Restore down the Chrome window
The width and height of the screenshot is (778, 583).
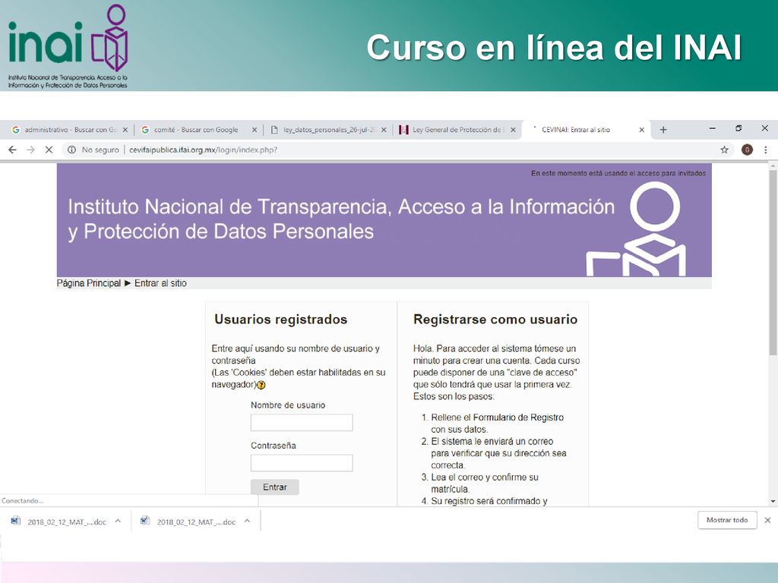coord(738,128)
